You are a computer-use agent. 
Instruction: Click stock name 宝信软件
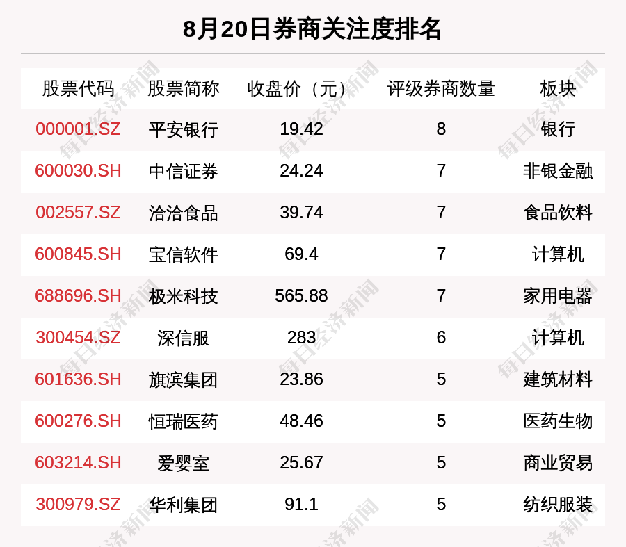[x=183, y=255]
